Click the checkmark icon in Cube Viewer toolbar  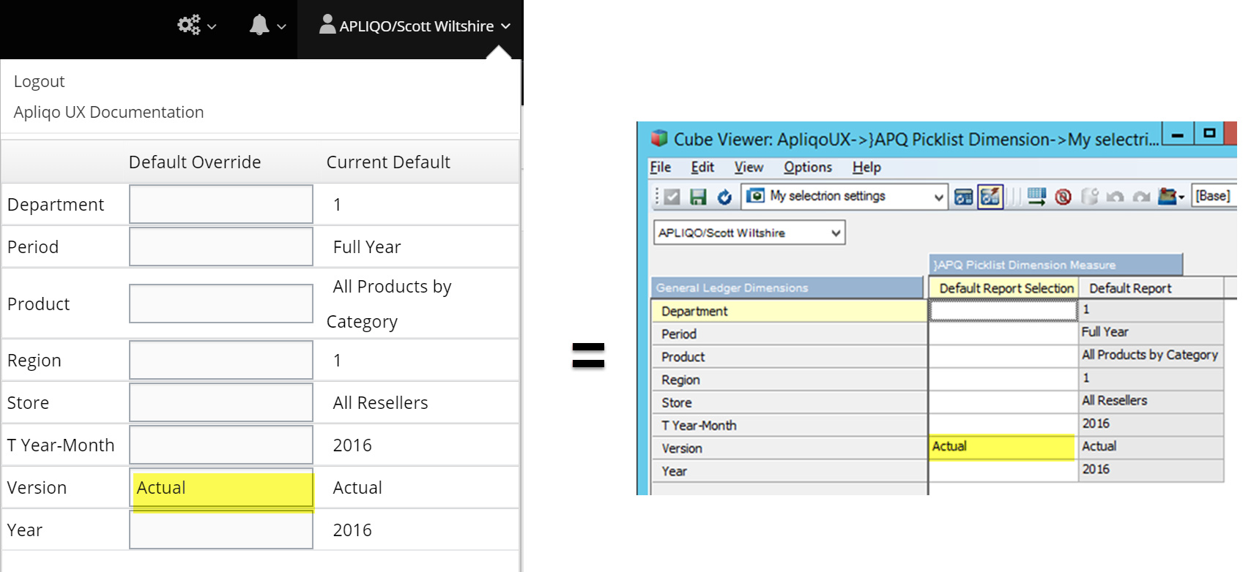pos(672,197)
